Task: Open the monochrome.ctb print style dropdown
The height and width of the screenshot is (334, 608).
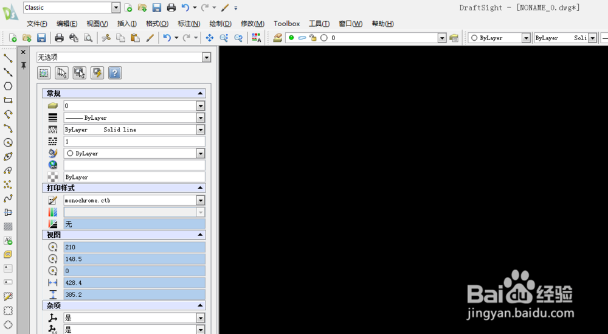Action: [x=201, y=201]
